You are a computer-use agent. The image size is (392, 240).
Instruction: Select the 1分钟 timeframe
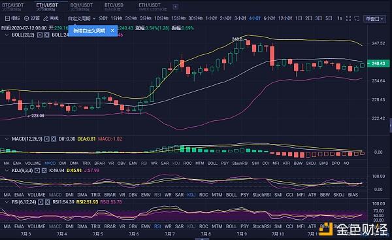[116, 18]
